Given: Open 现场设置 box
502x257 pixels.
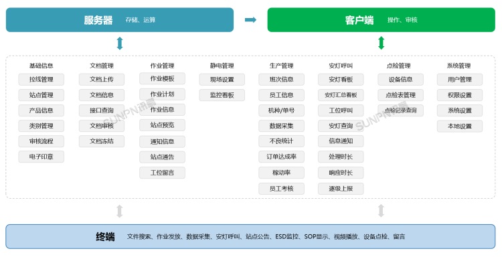Looking at the screenshot, I should point(222,80).
